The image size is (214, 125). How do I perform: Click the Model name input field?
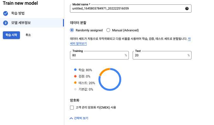pos(131,9)
